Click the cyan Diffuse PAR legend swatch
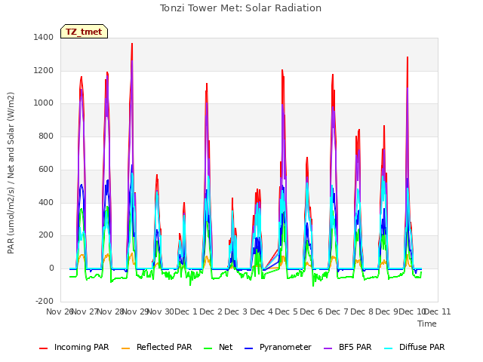 coord(389,348)
